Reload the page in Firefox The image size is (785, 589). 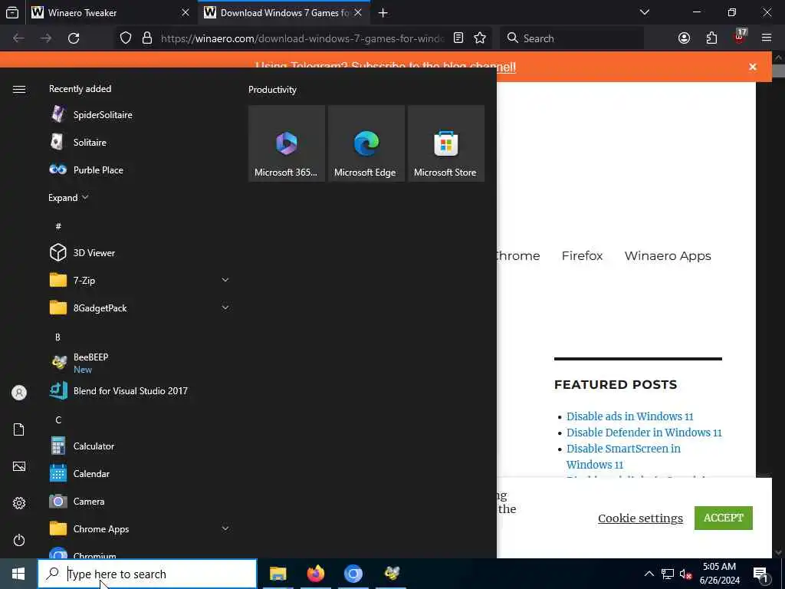coord(74,38)
